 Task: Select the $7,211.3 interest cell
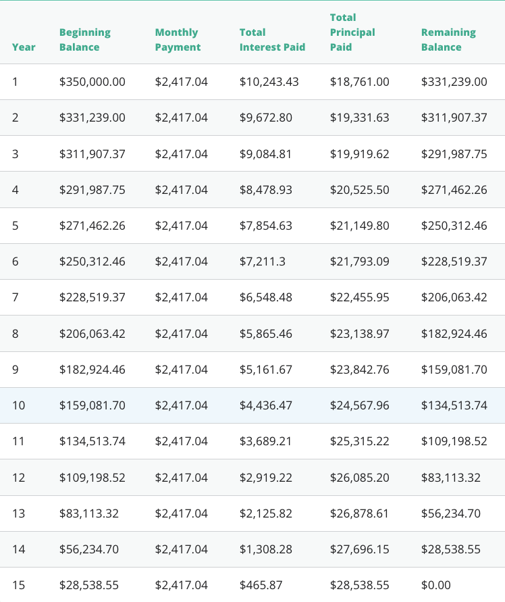pyautogui.click(x=263, y=261)
